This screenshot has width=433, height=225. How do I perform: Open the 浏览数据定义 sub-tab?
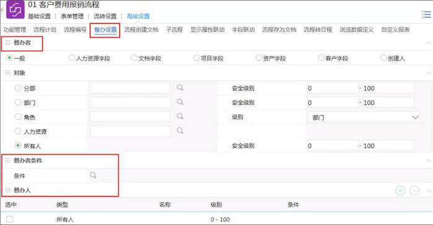coord(356,30)
